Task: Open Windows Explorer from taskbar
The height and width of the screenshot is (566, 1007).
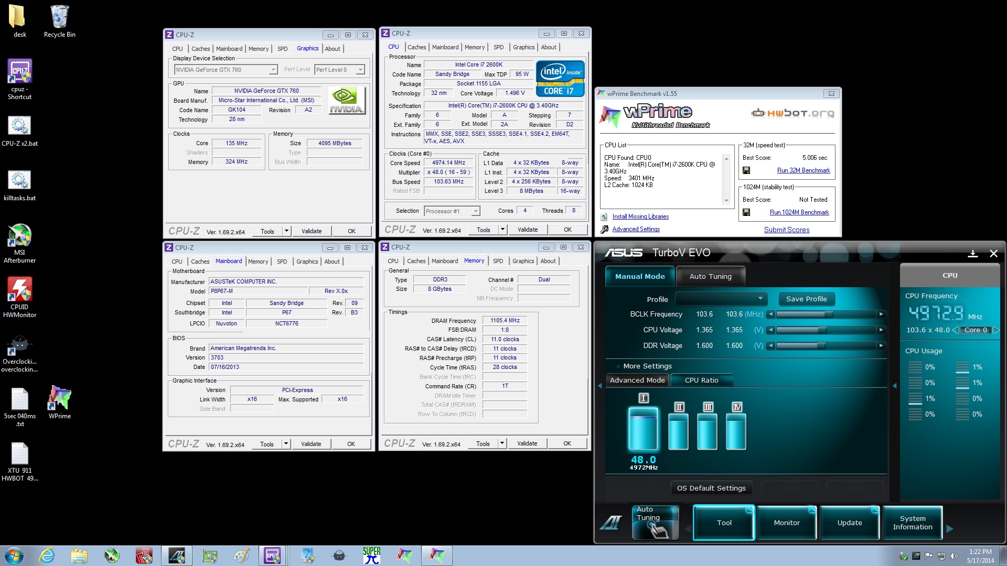Action: point(79,556)
